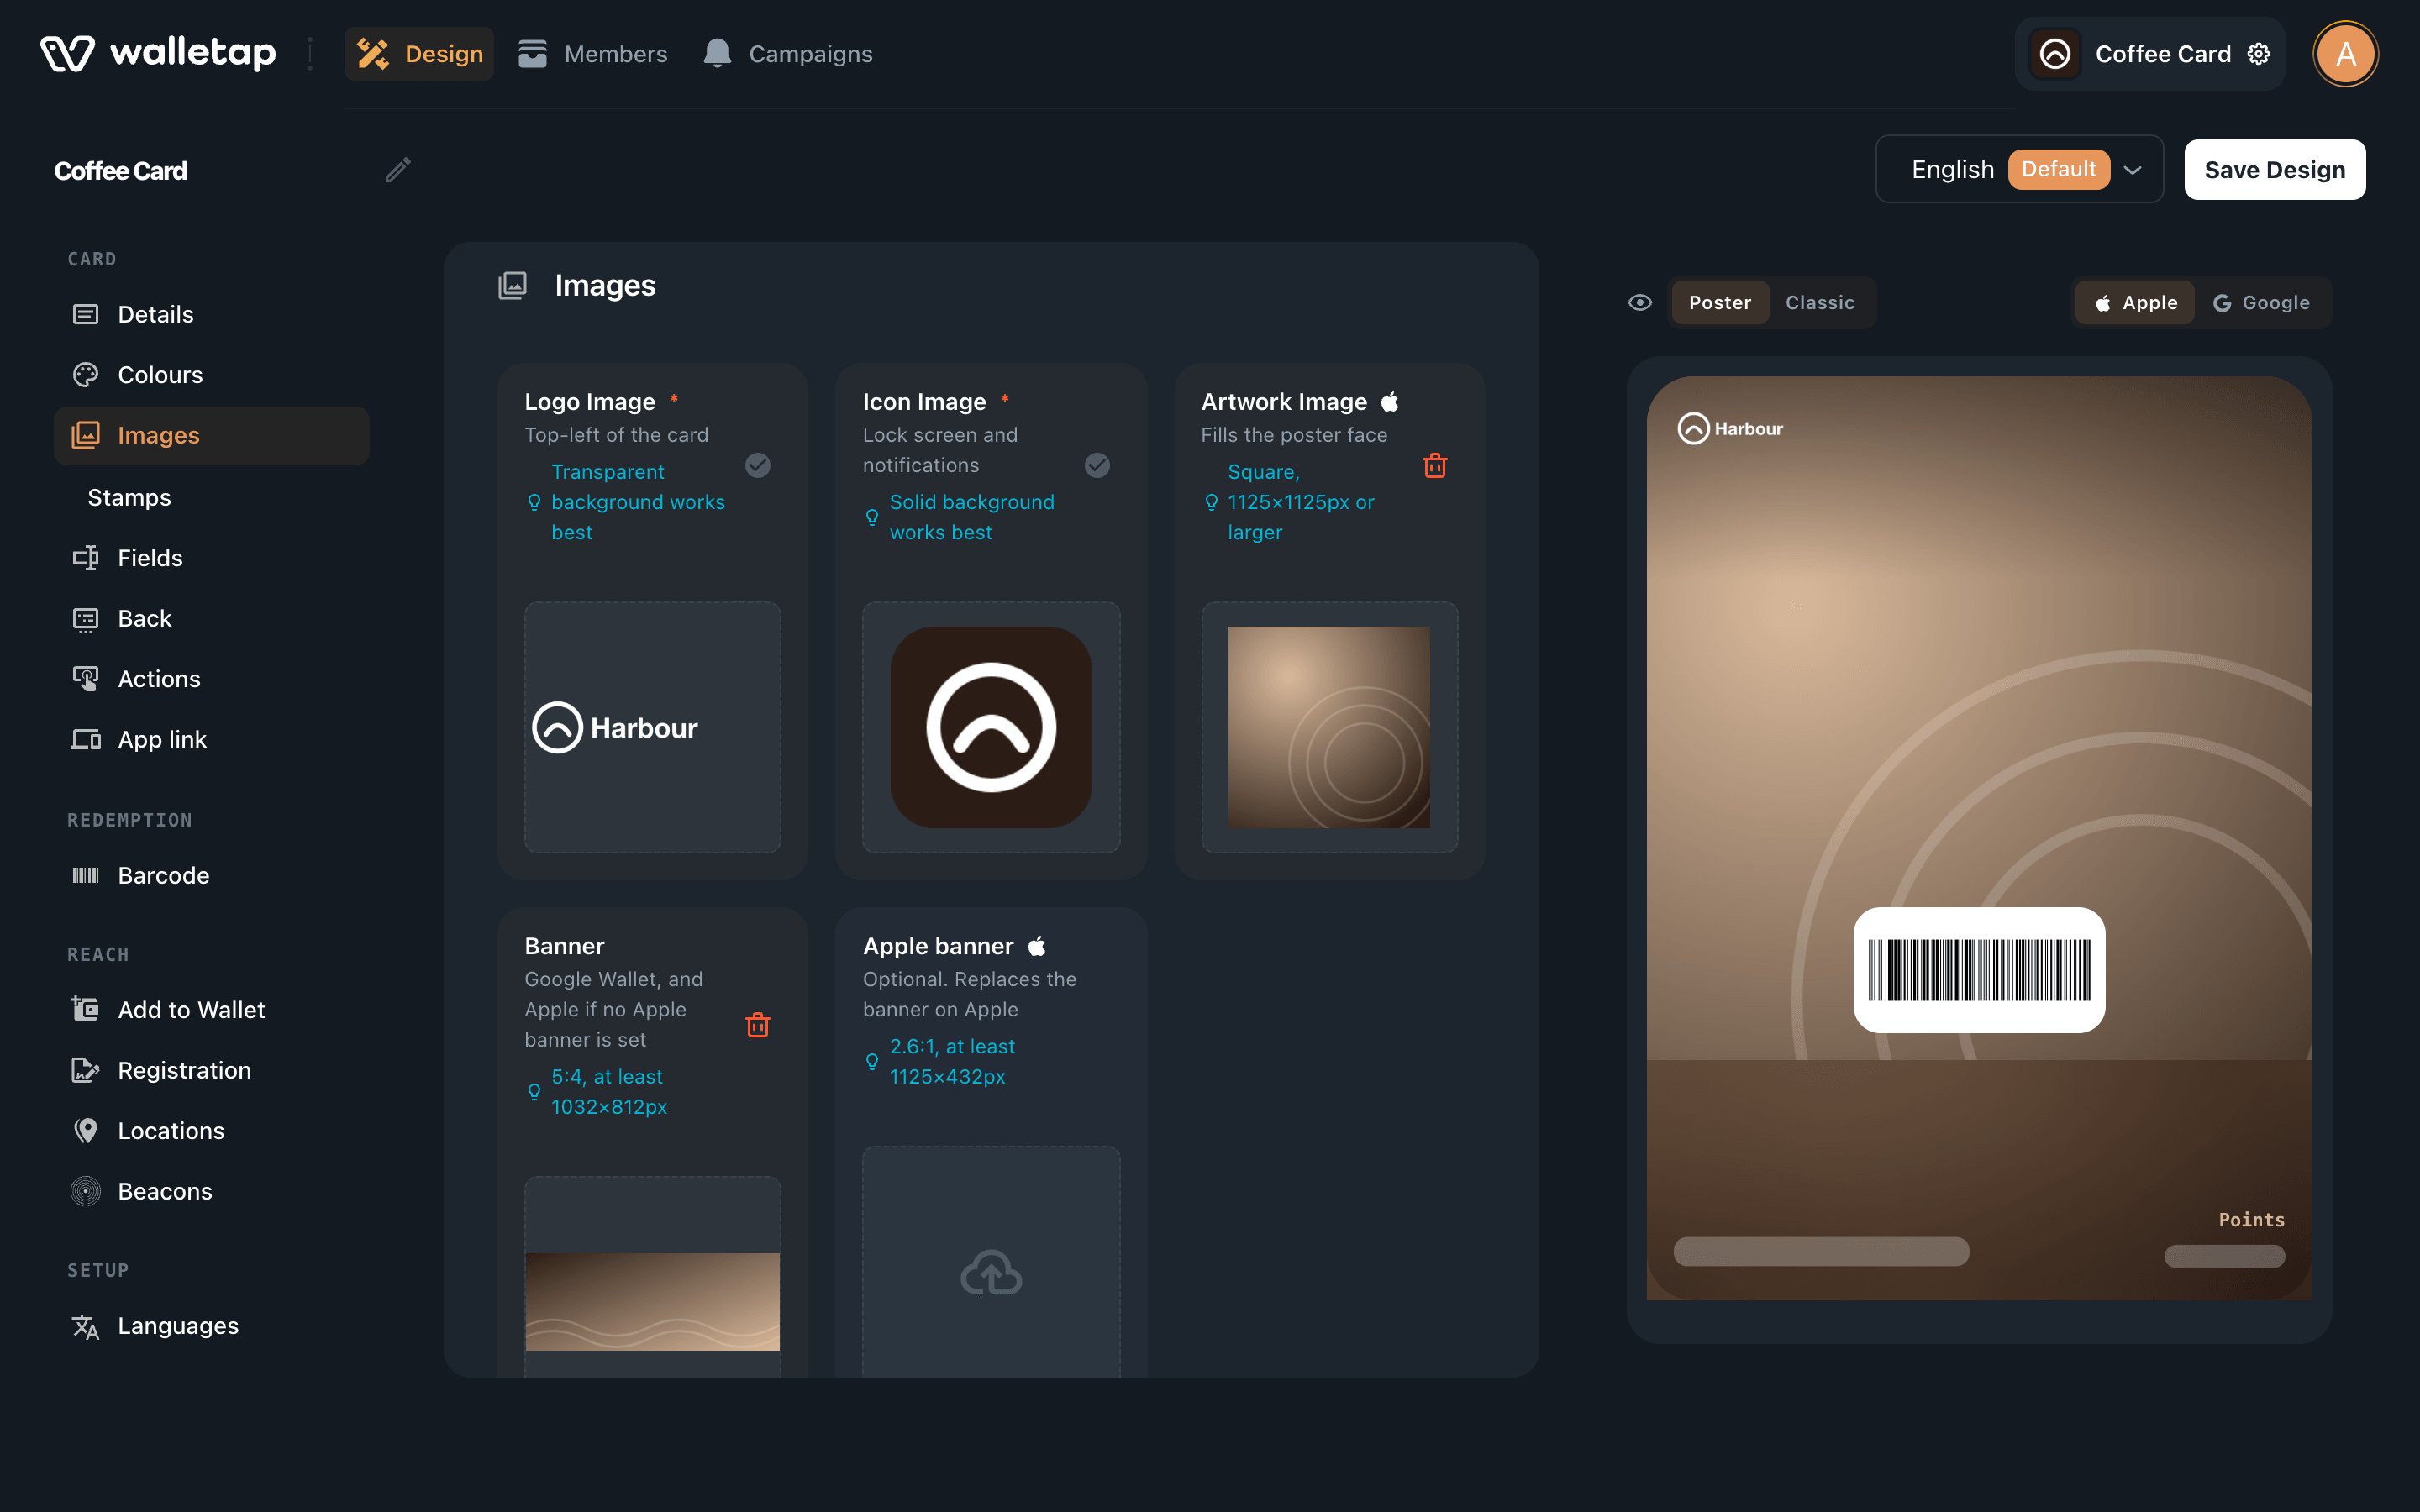Toggle the preview eye icon
The height and width of the screenshot is (1512, 2420).
[x=1640, y=302]
